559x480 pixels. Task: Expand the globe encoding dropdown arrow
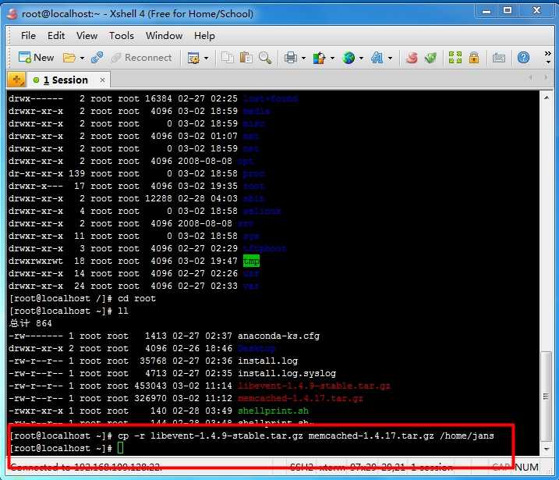361,58
